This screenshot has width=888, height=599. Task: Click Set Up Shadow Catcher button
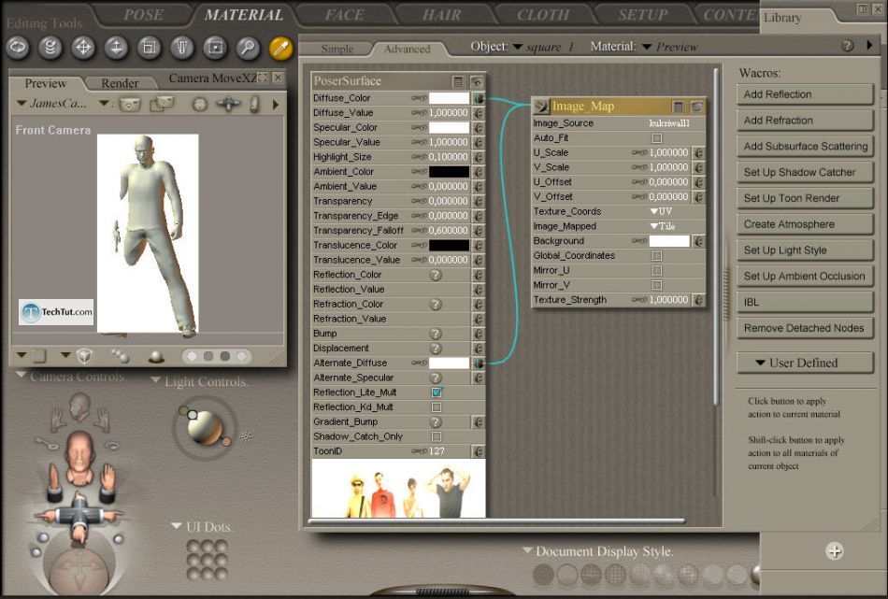click(x=804, y=173)
